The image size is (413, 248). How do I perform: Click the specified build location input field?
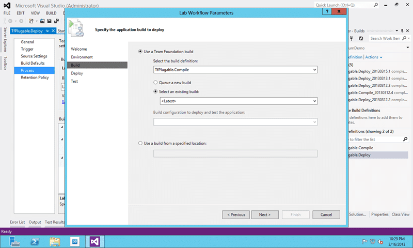(x=235, y=153)
